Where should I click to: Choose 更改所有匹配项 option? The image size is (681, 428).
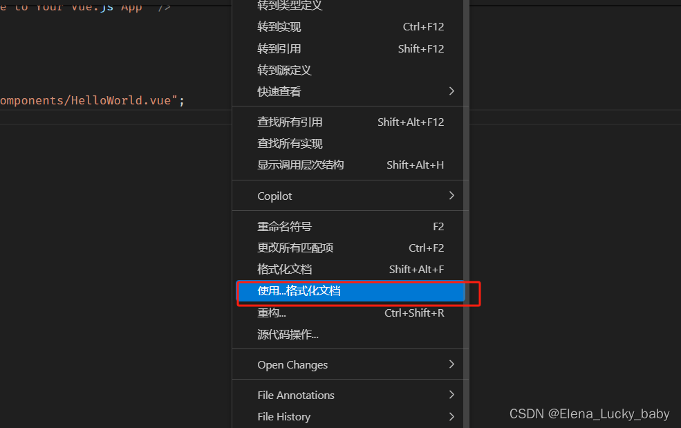(350, 248)
